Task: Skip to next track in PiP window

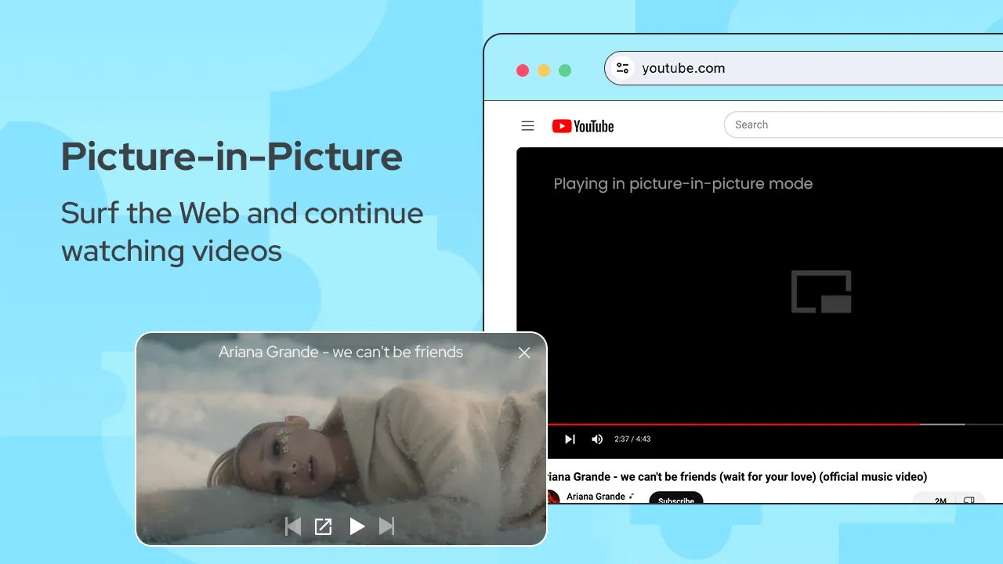Action: point(386,526)
